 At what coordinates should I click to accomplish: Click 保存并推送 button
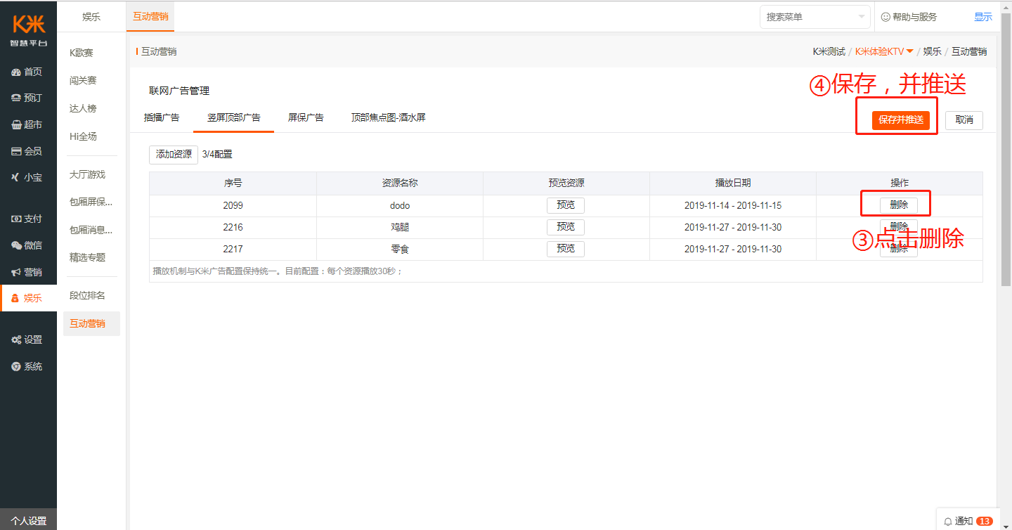click(x=901, y=120)
